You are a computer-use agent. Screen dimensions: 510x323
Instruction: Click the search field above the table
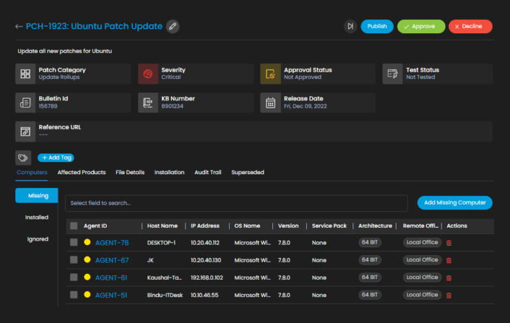tap(236, 203)
